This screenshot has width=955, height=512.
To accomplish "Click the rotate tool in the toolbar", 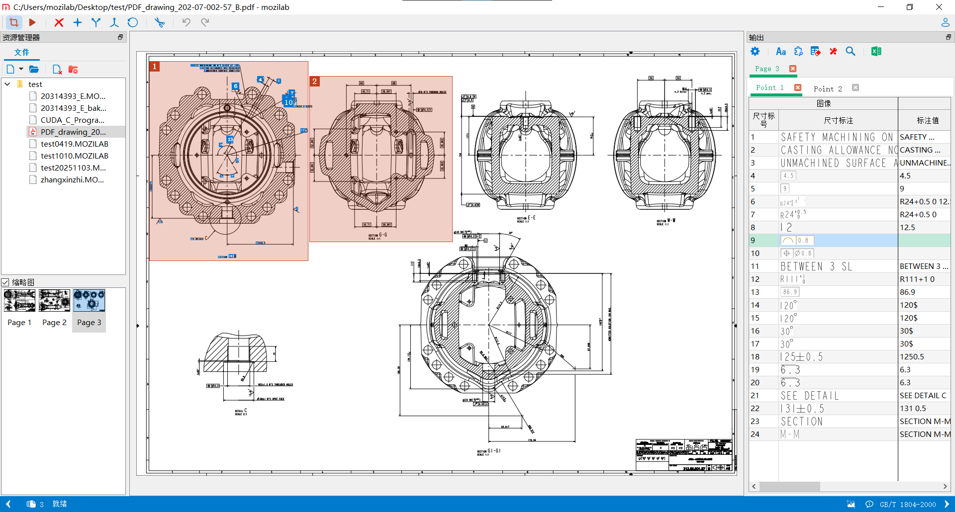I will 132,22.
